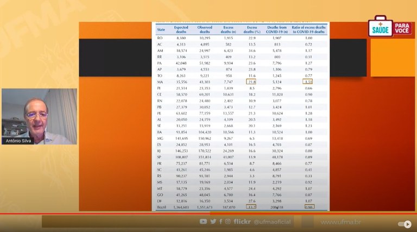Click the Expected deaths column header

pyautogui.click(x=181, y=29)
